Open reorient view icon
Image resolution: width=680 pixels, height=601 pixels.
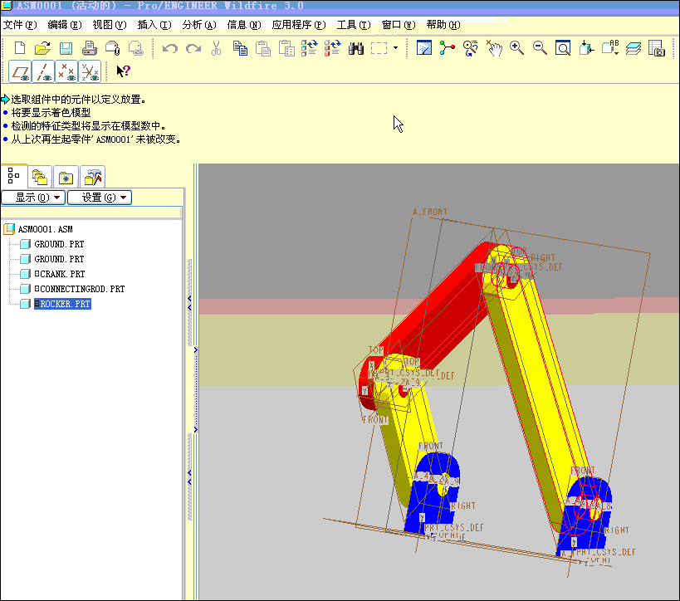(x=586, y=48)
